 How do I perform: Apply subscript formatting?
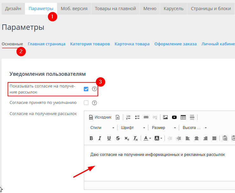(x=127, y=138)
